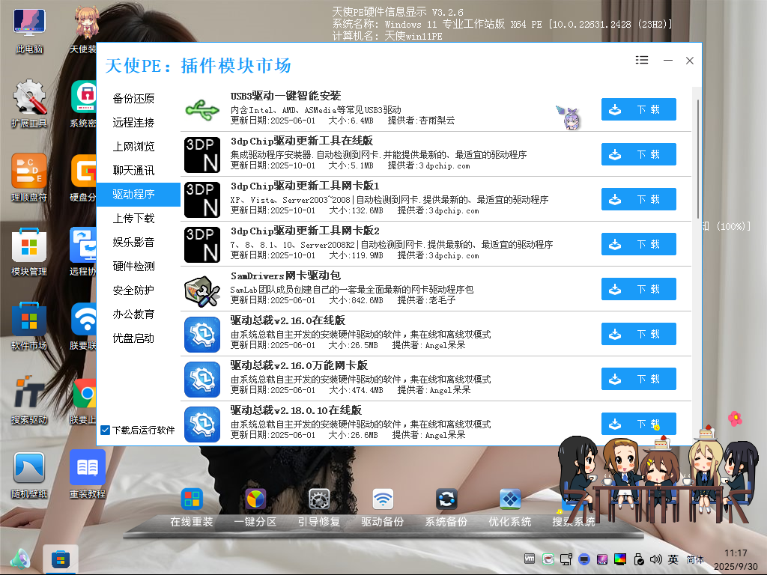Open 系统备份 from the dock
767x575 pixels.
pyautogui.click(x=446, y=499)
